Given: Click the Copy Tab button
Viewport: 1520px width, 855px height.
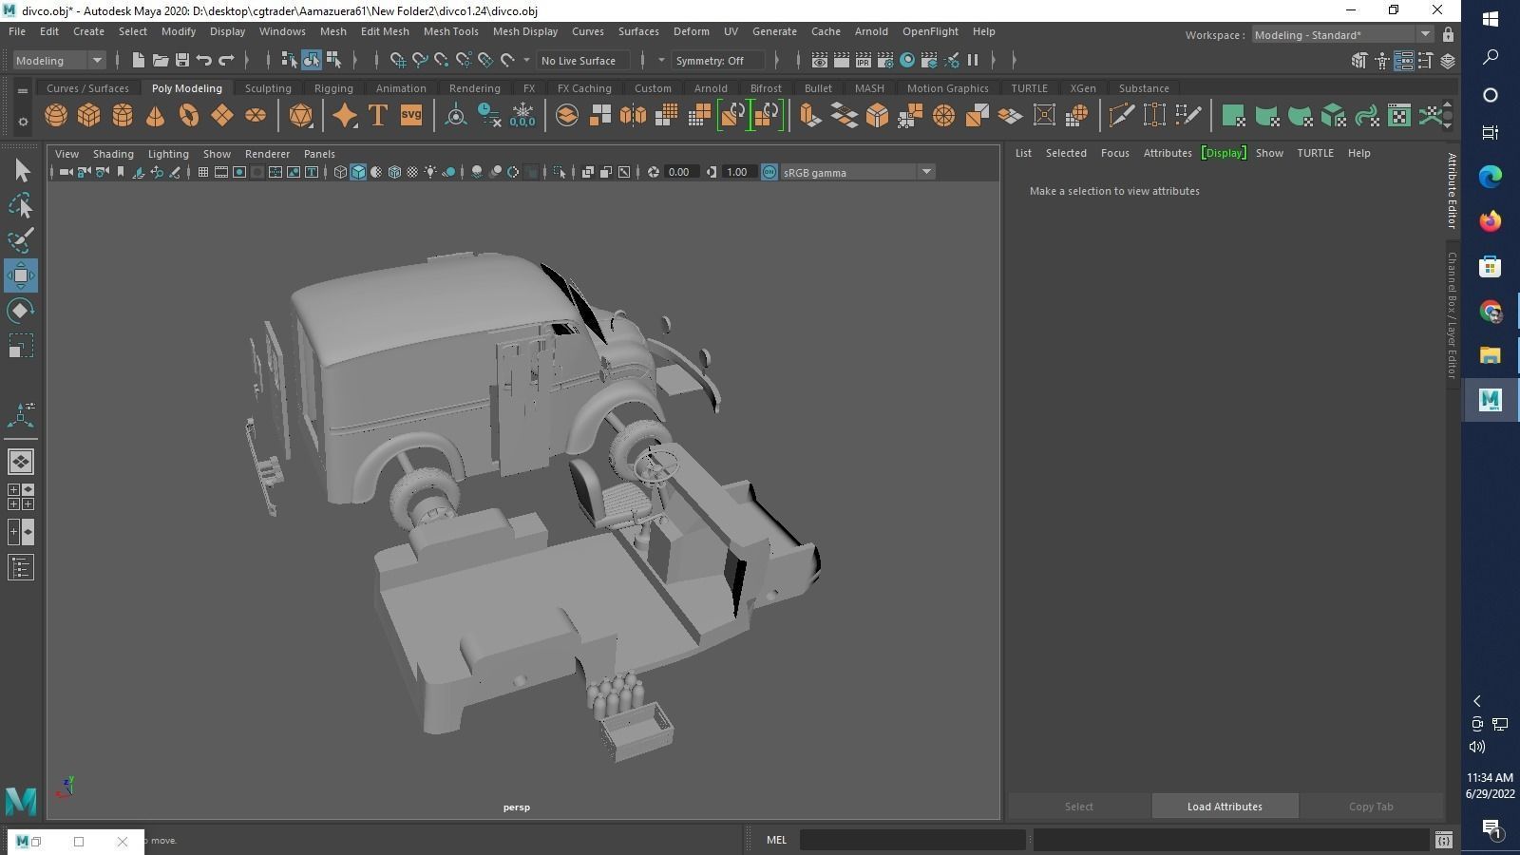Looking at the screenshot, I should [1371, 807].
